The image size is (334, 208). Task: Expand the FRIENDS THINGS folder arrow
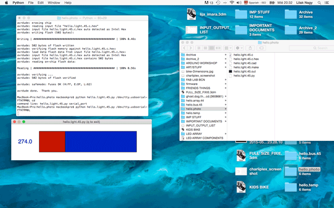(225, 88)
